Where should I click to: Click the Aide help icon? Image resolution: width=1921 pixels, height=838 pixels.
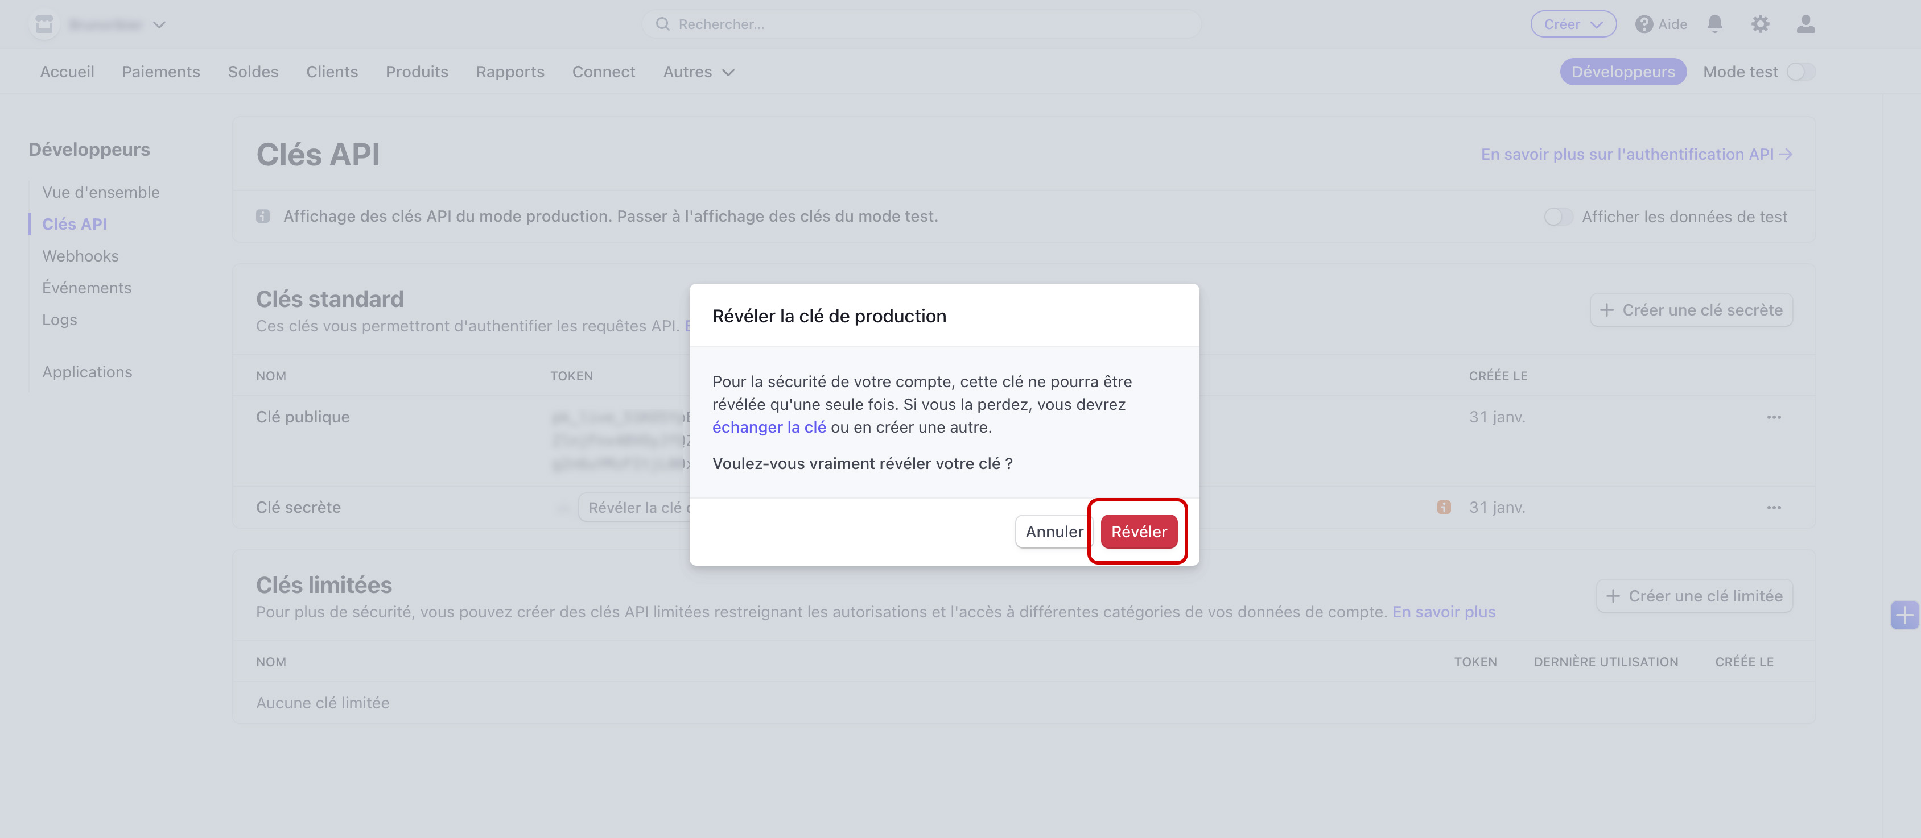[1643, 24]
